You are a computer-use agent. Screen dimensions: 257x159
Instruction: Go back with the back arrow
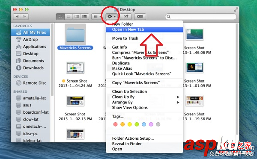click(x=17, y=17)
